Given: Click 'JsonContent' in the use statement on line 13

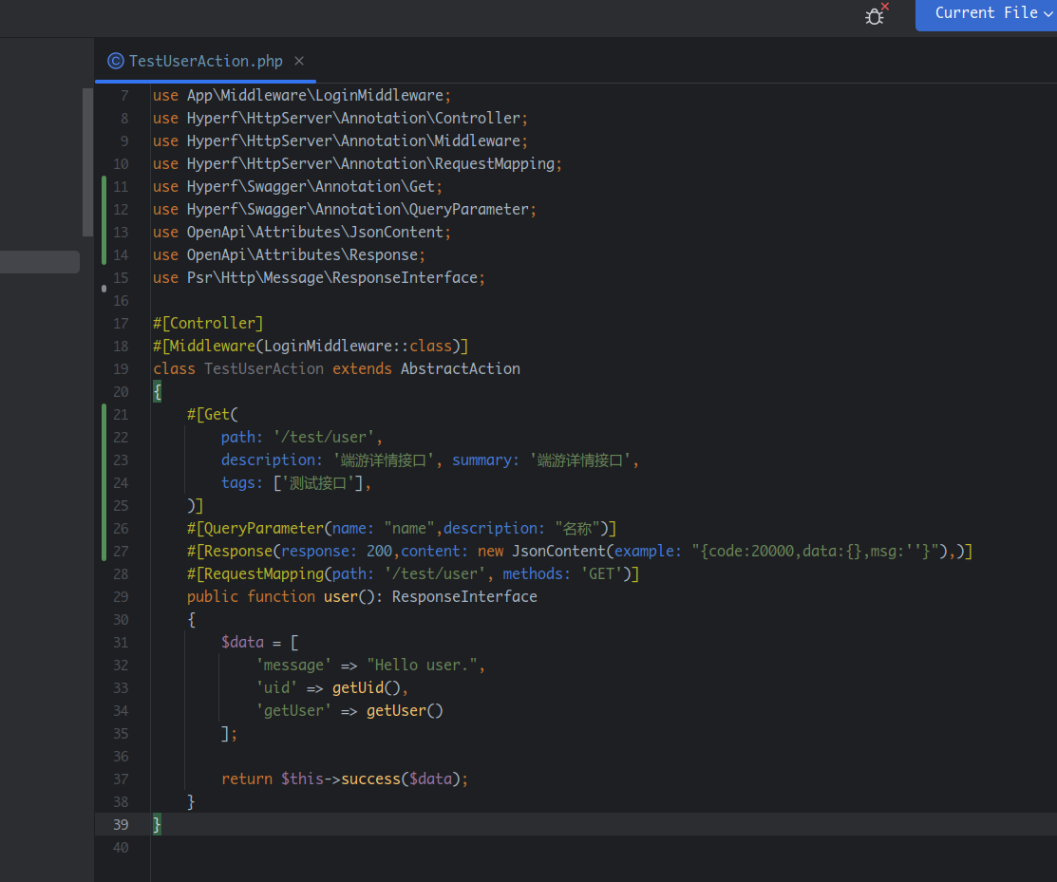Looking at the screenshot, I should coord(396,233).
